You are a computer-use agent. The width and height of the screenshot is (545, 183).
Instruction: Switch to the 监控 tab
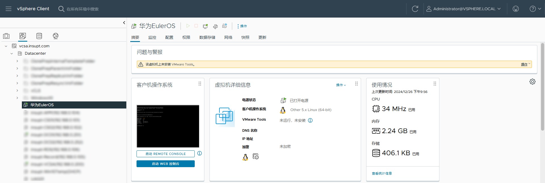pos(152,37)
